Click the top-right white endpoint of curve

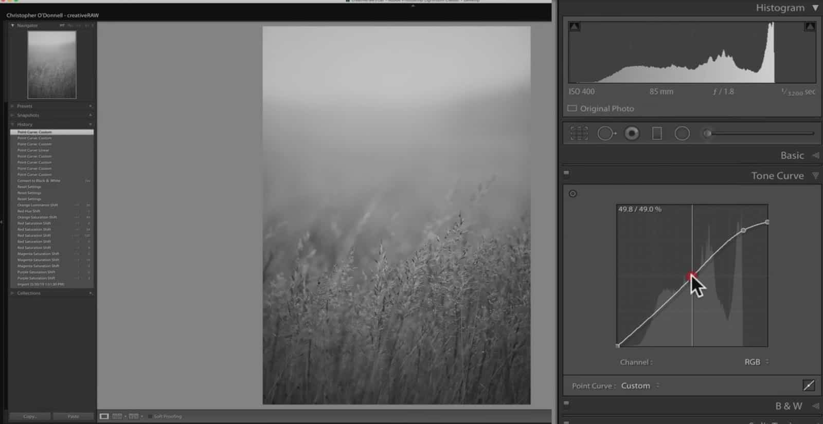click(767, 222)
